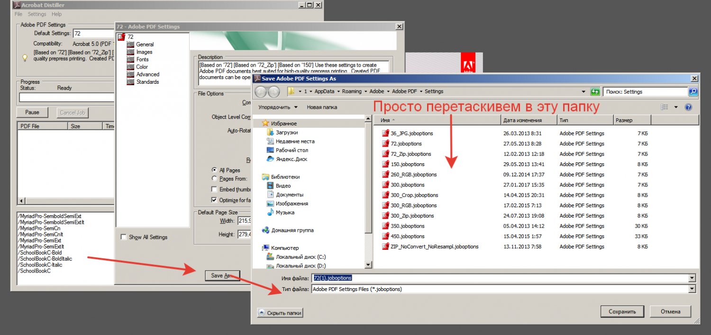Change the file view layout icon

pos(665,107)
